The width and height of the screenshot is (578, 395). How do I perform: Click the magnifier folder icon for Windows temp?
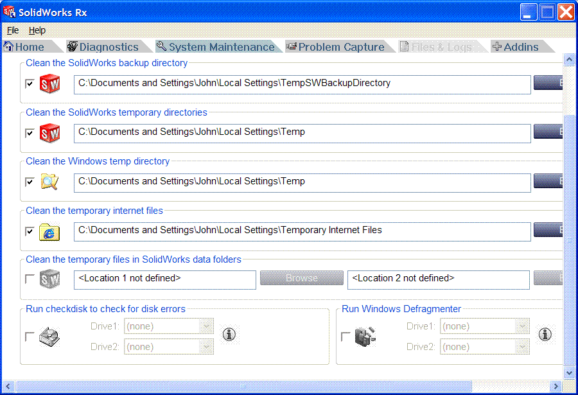(x=49, y=182)
